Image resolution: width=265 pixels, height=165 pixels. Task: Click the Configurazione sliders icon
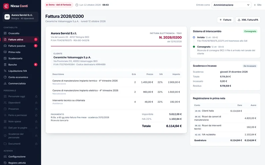(5, 156)
